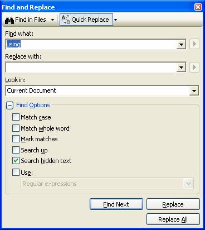This screenshot has height=230, width=205.
Task: Turn on the Search up option
Action: [x=16, y=150]
